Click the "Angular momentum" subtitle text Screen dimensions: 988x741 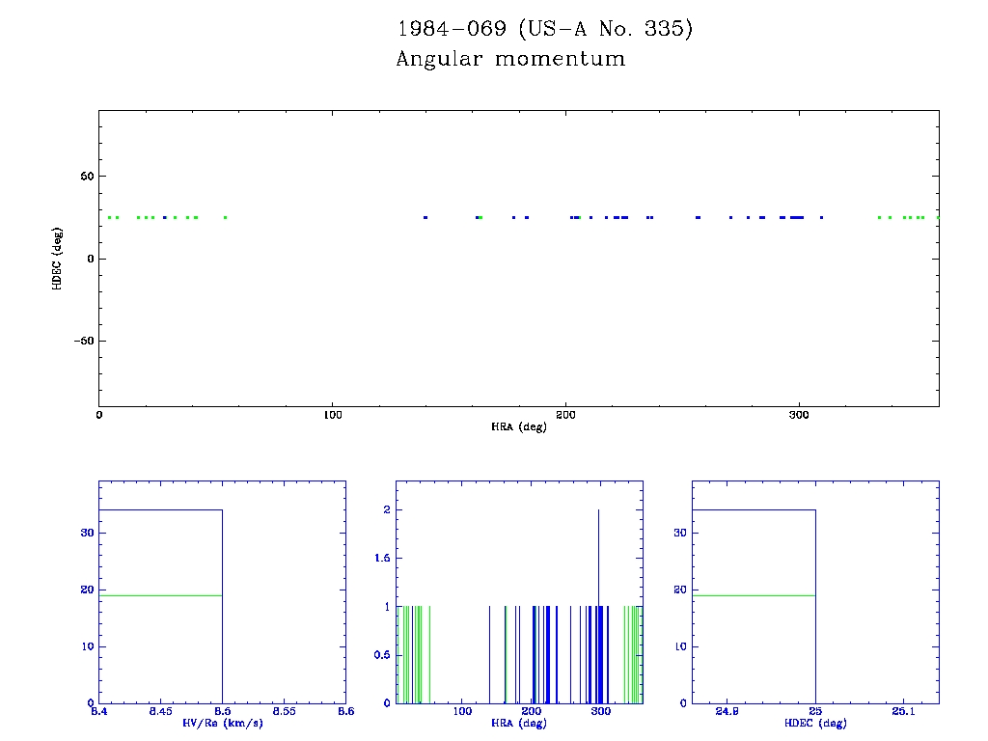[x=510, y=60]
